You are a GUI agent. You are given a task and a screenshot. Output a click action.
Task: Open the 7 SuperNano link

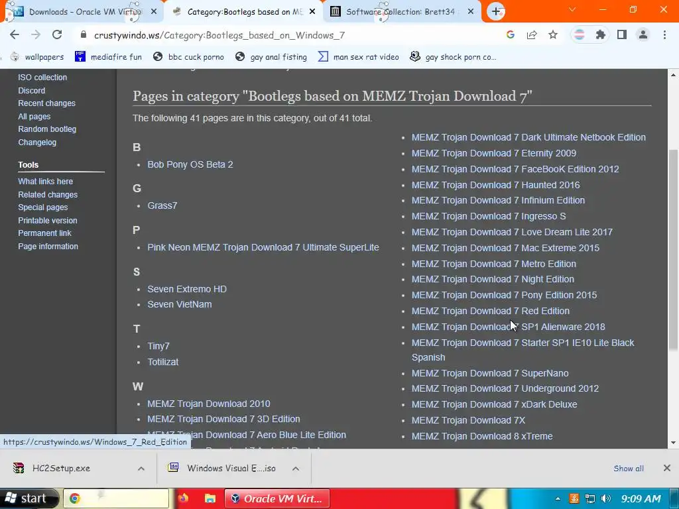490,373
